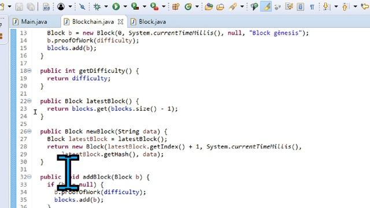Screen dimensions: 370x208
Task: Toggle Show Whitespace Characters pilcrow button
Action: pos(312,7)
